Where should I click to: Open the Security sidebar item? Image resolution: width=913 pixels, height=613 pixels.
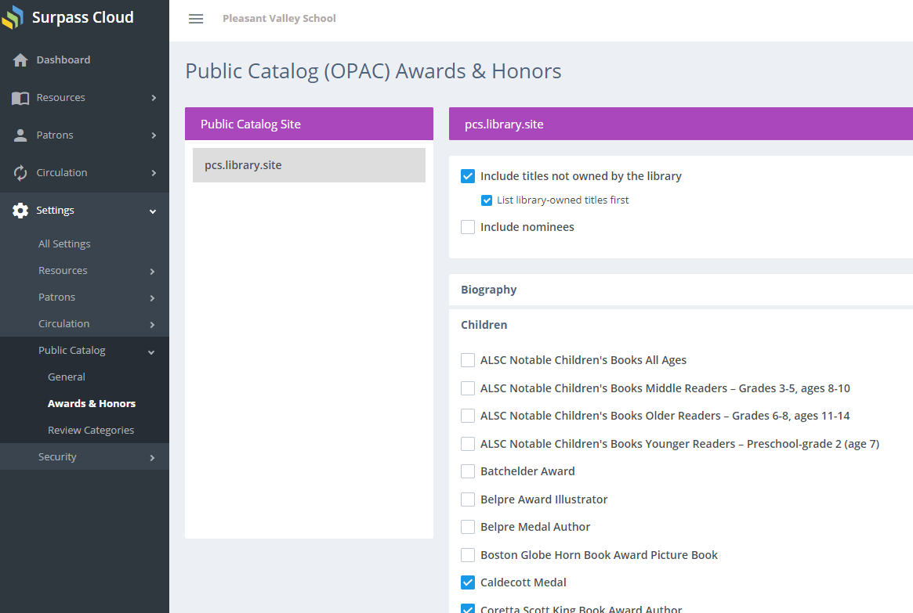pos(57,457)
